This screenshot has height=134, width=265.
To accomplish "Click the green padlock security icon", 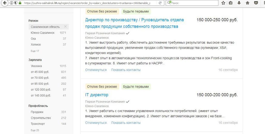I will (20, 3).
